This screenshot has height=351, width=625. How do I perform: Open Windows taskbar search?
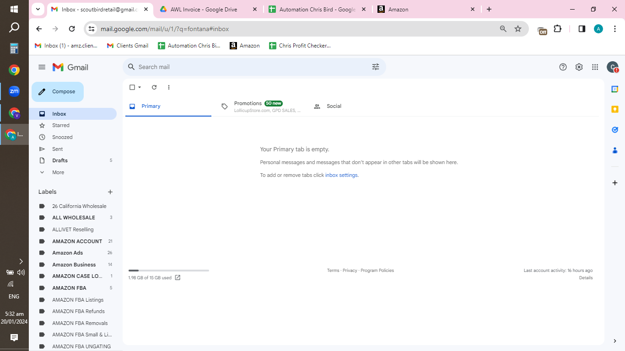pyautogui.click(x=14, y=28)
